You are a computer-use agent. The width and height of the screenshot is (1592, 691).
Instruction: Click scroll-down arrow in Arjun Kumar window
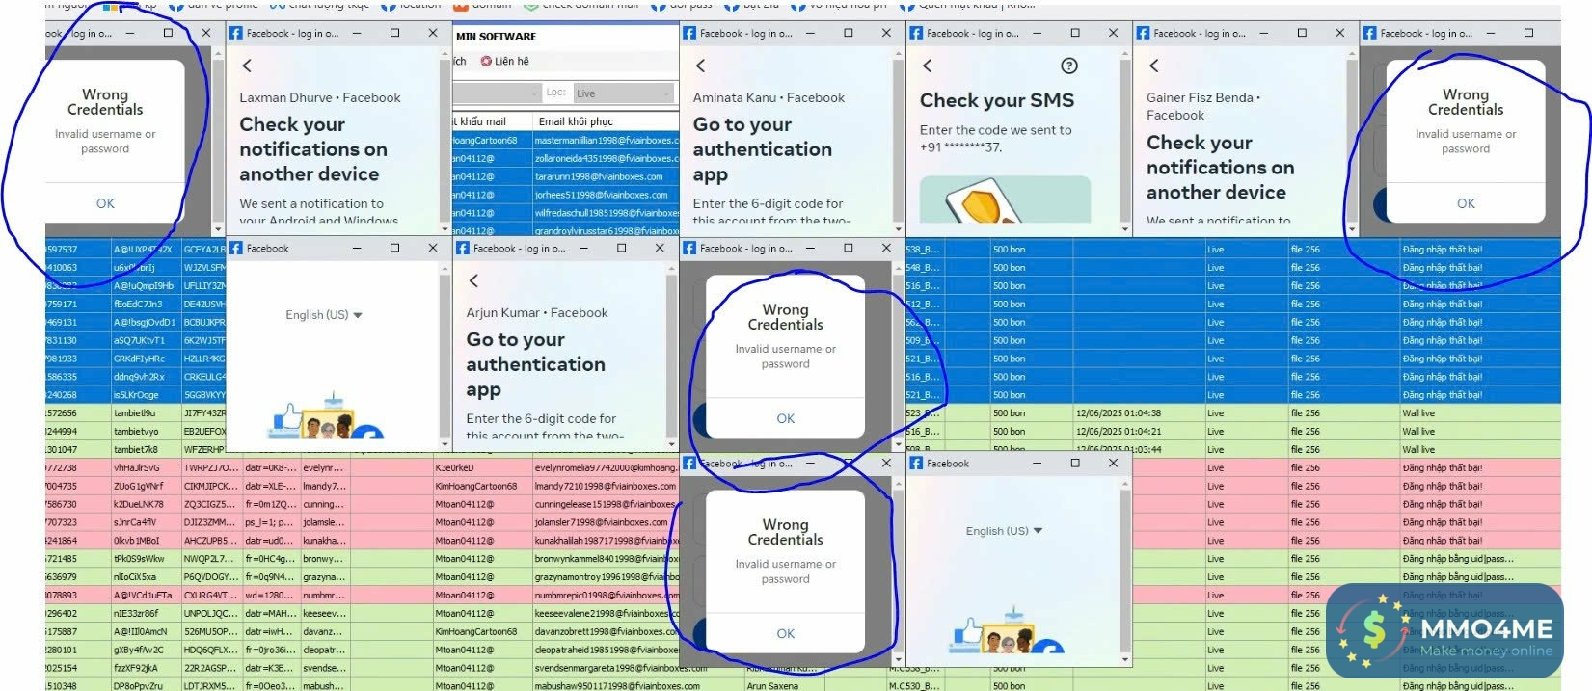tap(672, 444)
